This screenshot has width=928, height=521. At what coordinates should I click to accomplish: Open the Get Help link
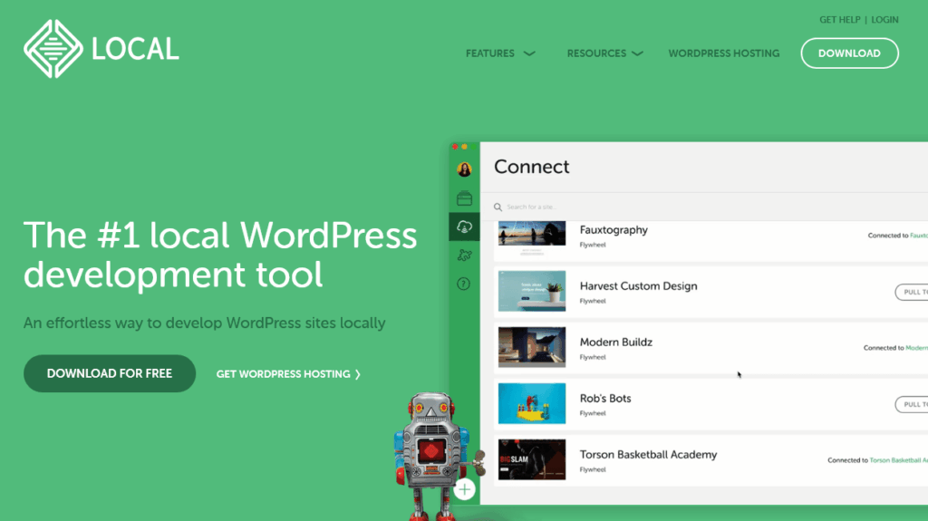pyautogui.click(x=839, y=20)
